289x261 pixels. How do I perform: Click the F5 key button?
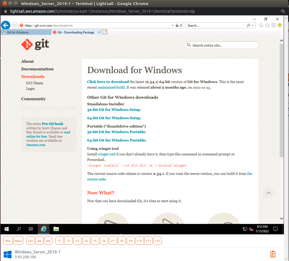[x=95, y=241]
